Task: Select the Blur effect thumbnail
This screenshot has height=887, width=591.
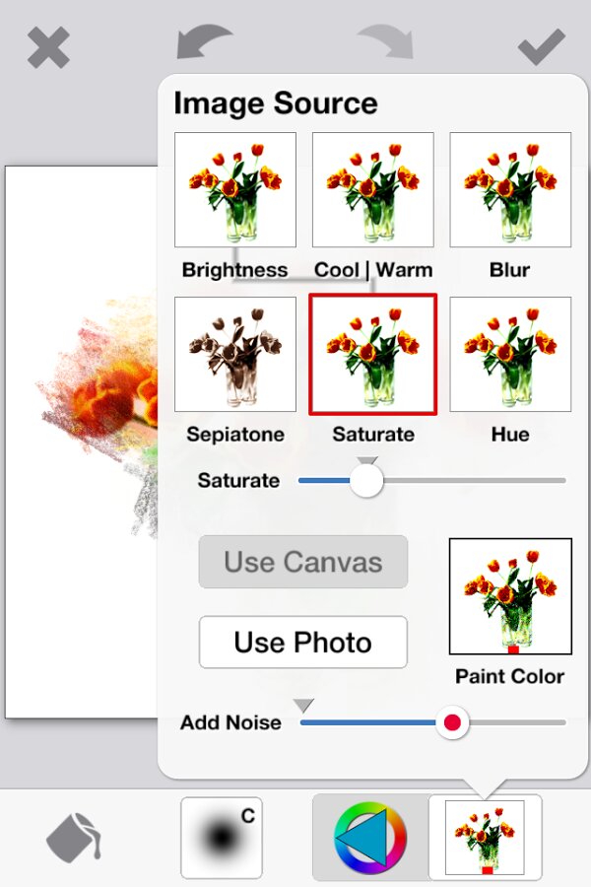Action: [x=510, y=189]
